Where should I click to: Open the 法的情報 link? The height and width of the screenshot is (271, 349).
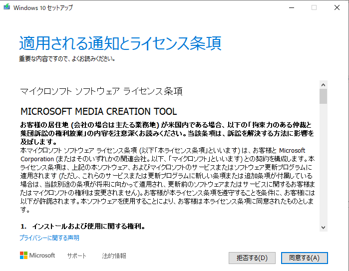(114, 256)
